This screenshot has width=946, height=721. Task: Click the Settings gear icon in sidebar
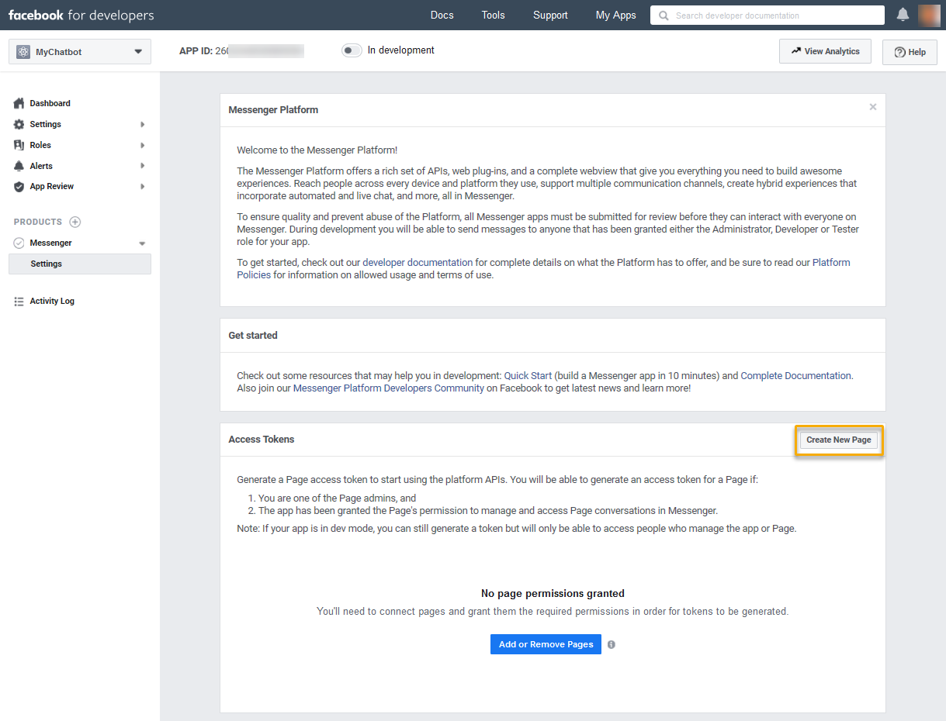tap(19, 124)
